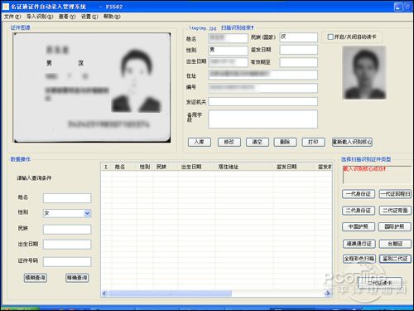
Task: Click the application icon in title bar
Action: coord(6,7)
